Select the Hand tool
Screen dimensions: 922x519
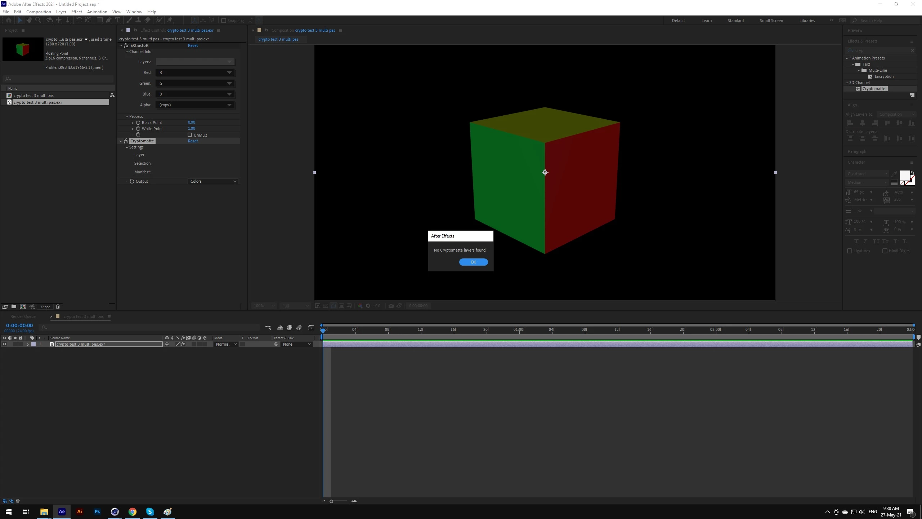pyautogui.click(x=29, y=21)
